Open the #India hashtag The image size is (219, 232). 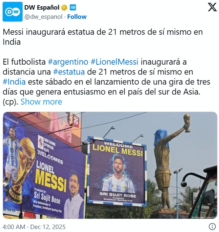[14, 82]
